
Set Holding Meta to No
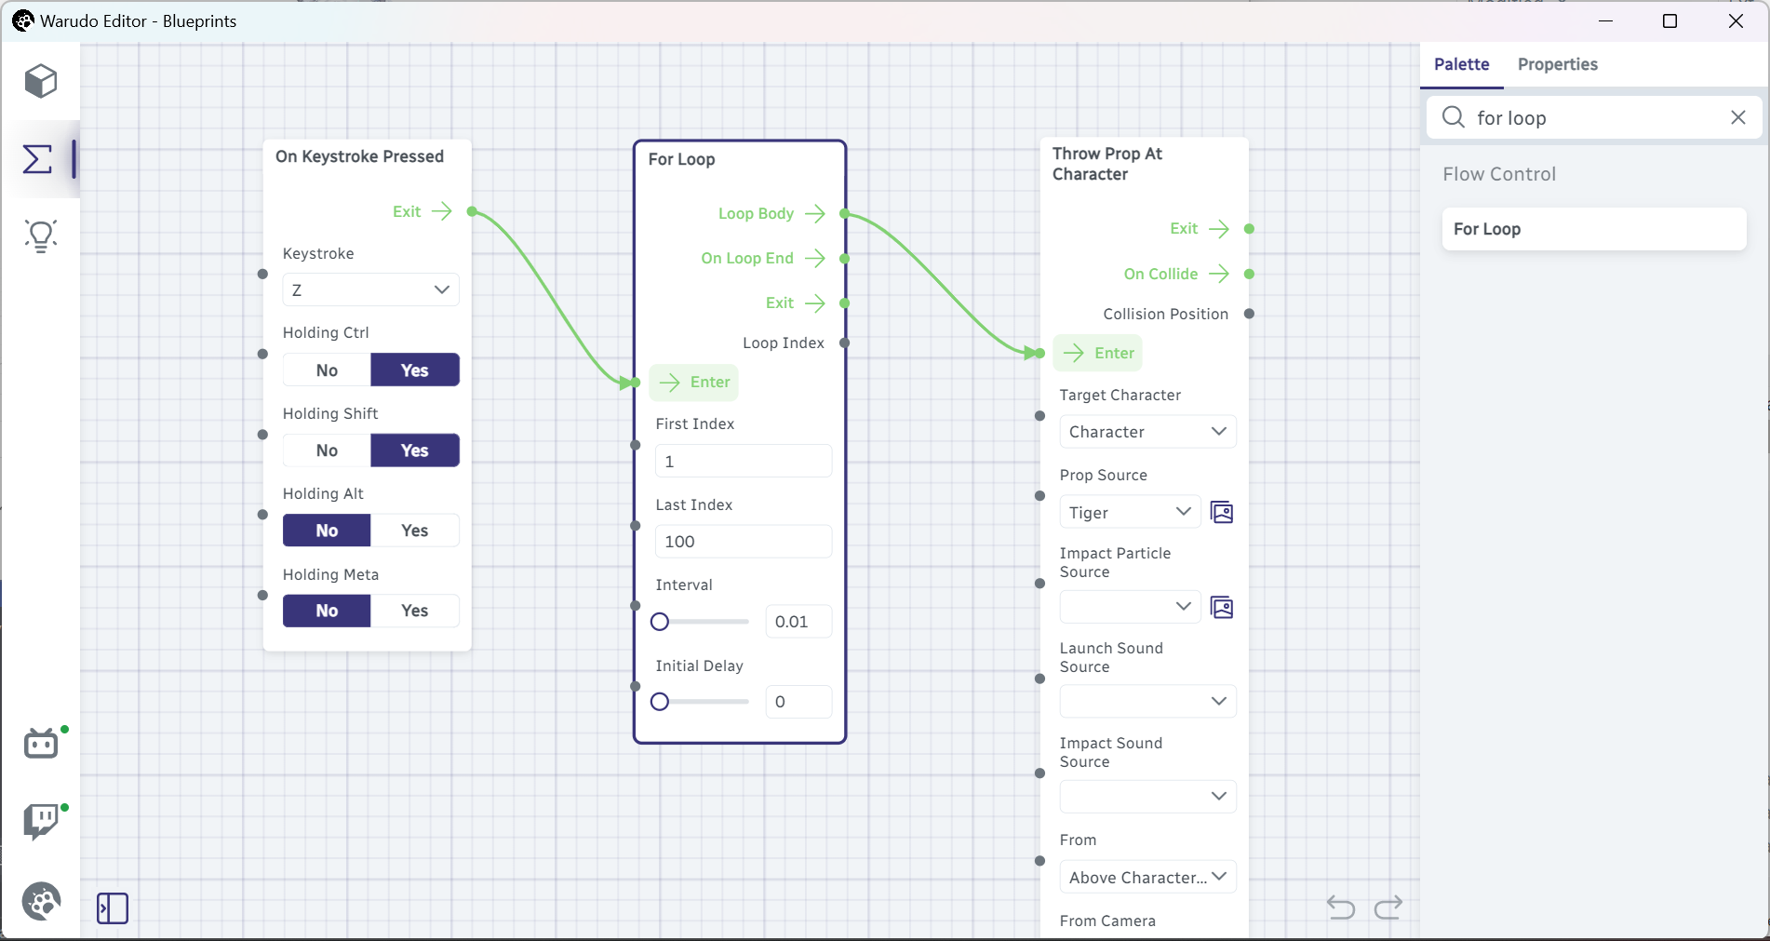click(327, 611)
